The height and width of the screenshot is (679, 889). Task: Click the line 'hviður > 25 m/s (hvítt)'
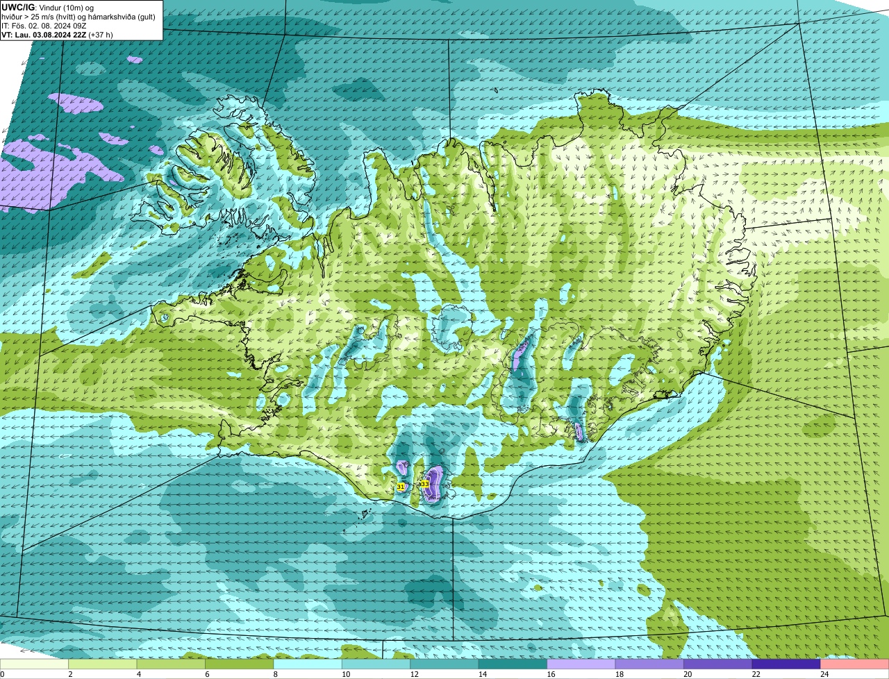(38, 17)
